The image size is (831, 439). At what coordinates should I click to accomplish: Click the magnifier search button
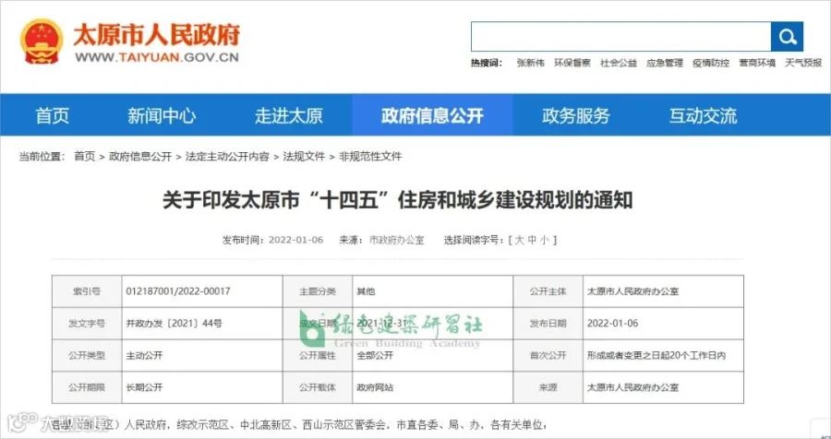787,37
